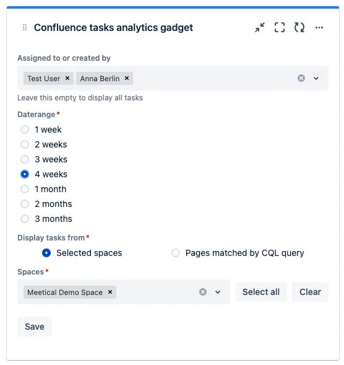Choose Selected spaces option

(x=46, y=253)
